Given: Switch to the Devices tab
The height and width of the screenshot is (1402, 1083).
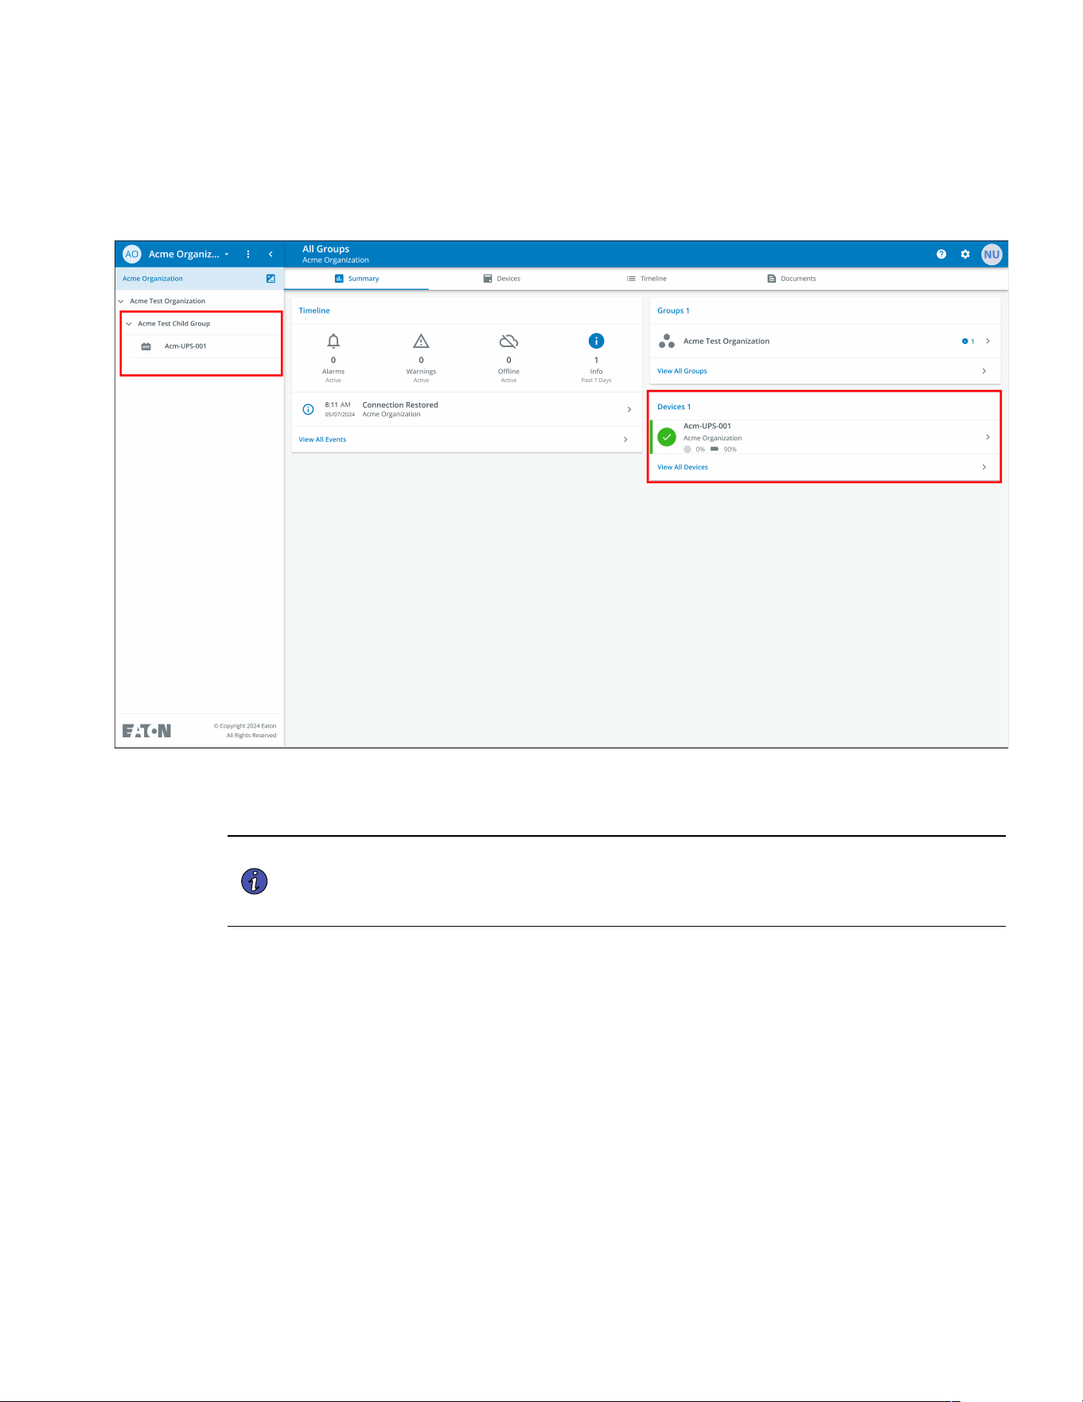Looking at the screenshot, I should [x=502, y=279].
